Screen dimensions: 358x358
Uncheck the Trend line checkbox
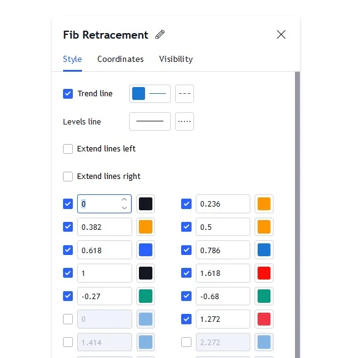[x=68, y=94]
